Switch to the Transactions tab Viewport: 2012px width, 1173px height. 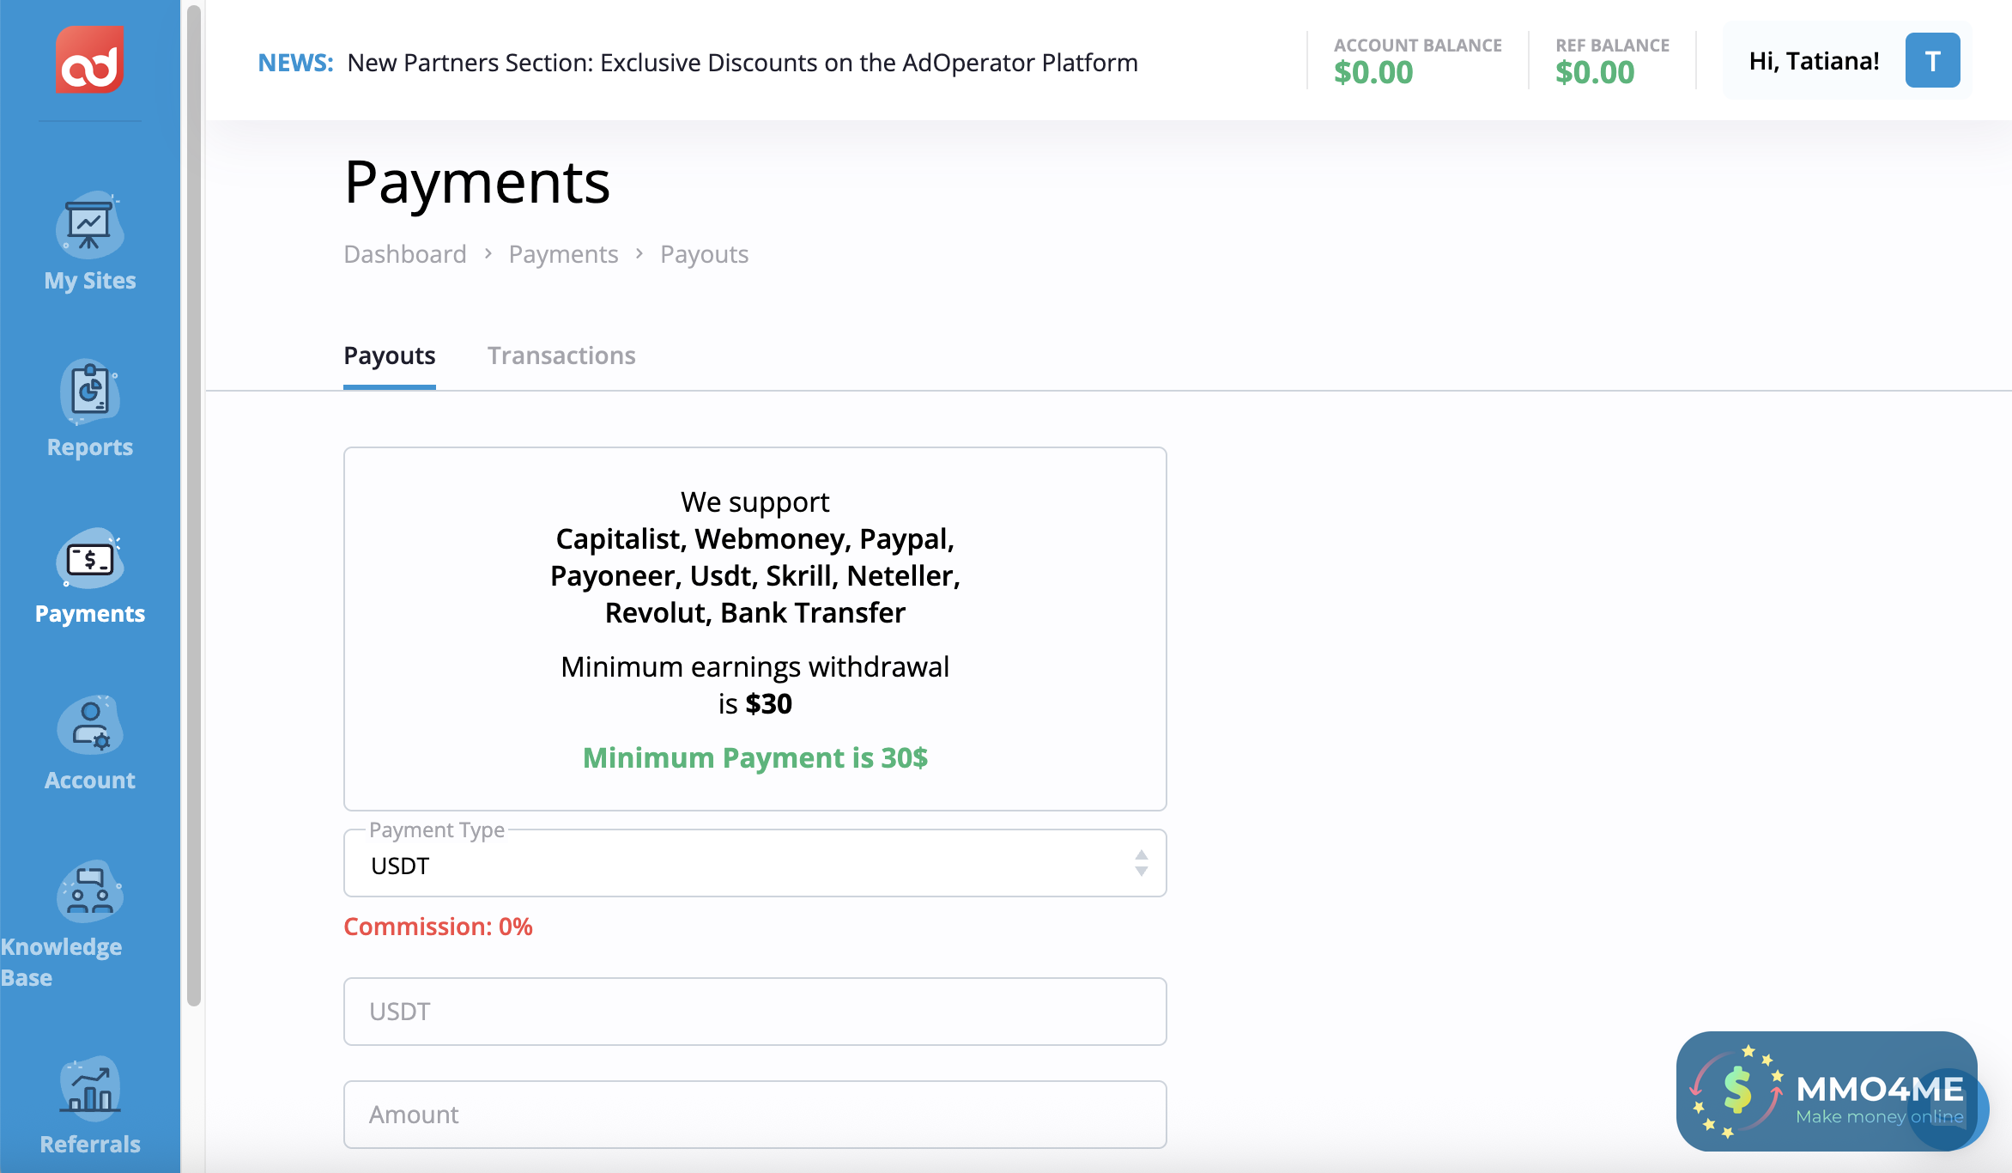[561, 356]
